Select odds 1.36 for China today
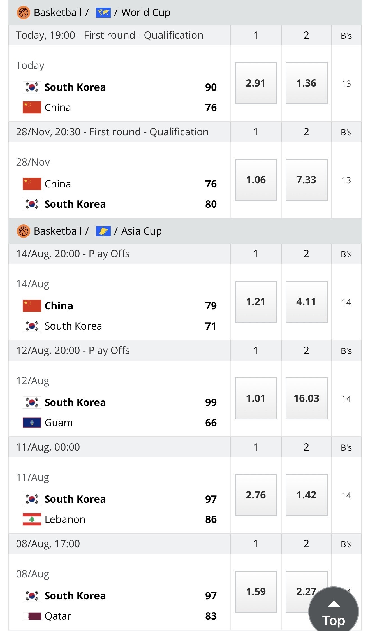 306,83
